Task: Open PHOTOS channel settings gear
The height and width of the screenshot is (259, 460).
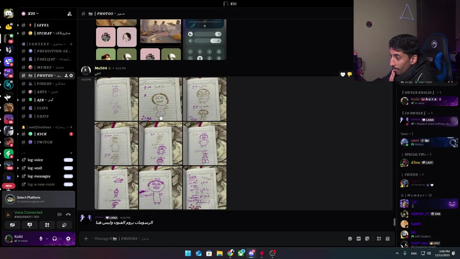Action: (71, 76)
